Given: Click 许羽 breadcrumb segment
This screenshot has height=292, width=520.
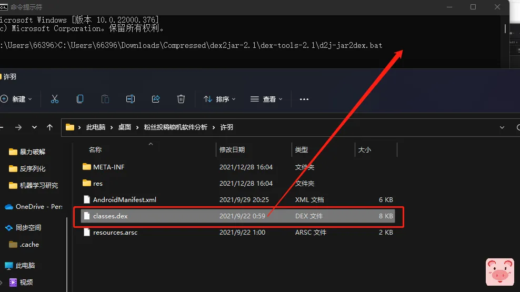Looking at the screenshot, I should coord(226,127).
